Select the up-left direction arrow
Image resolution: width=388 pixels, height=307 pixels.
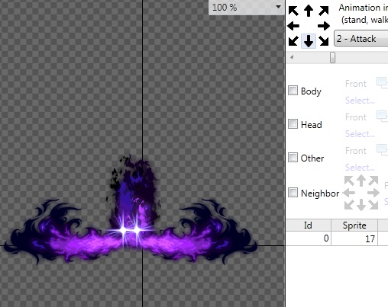[293, 11]
